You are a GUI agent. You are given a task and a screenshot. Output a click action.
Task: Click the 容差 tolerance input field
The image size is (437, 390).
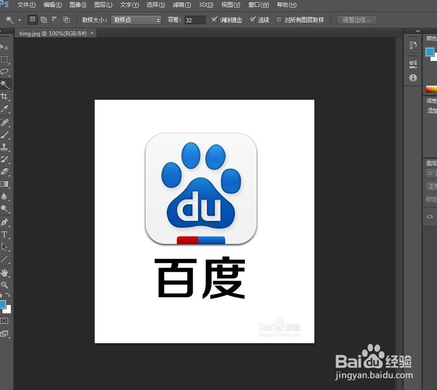coord(195,20)
